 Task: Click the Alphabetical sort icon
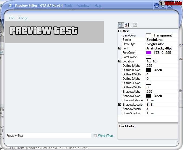click(x=127, y=25)
